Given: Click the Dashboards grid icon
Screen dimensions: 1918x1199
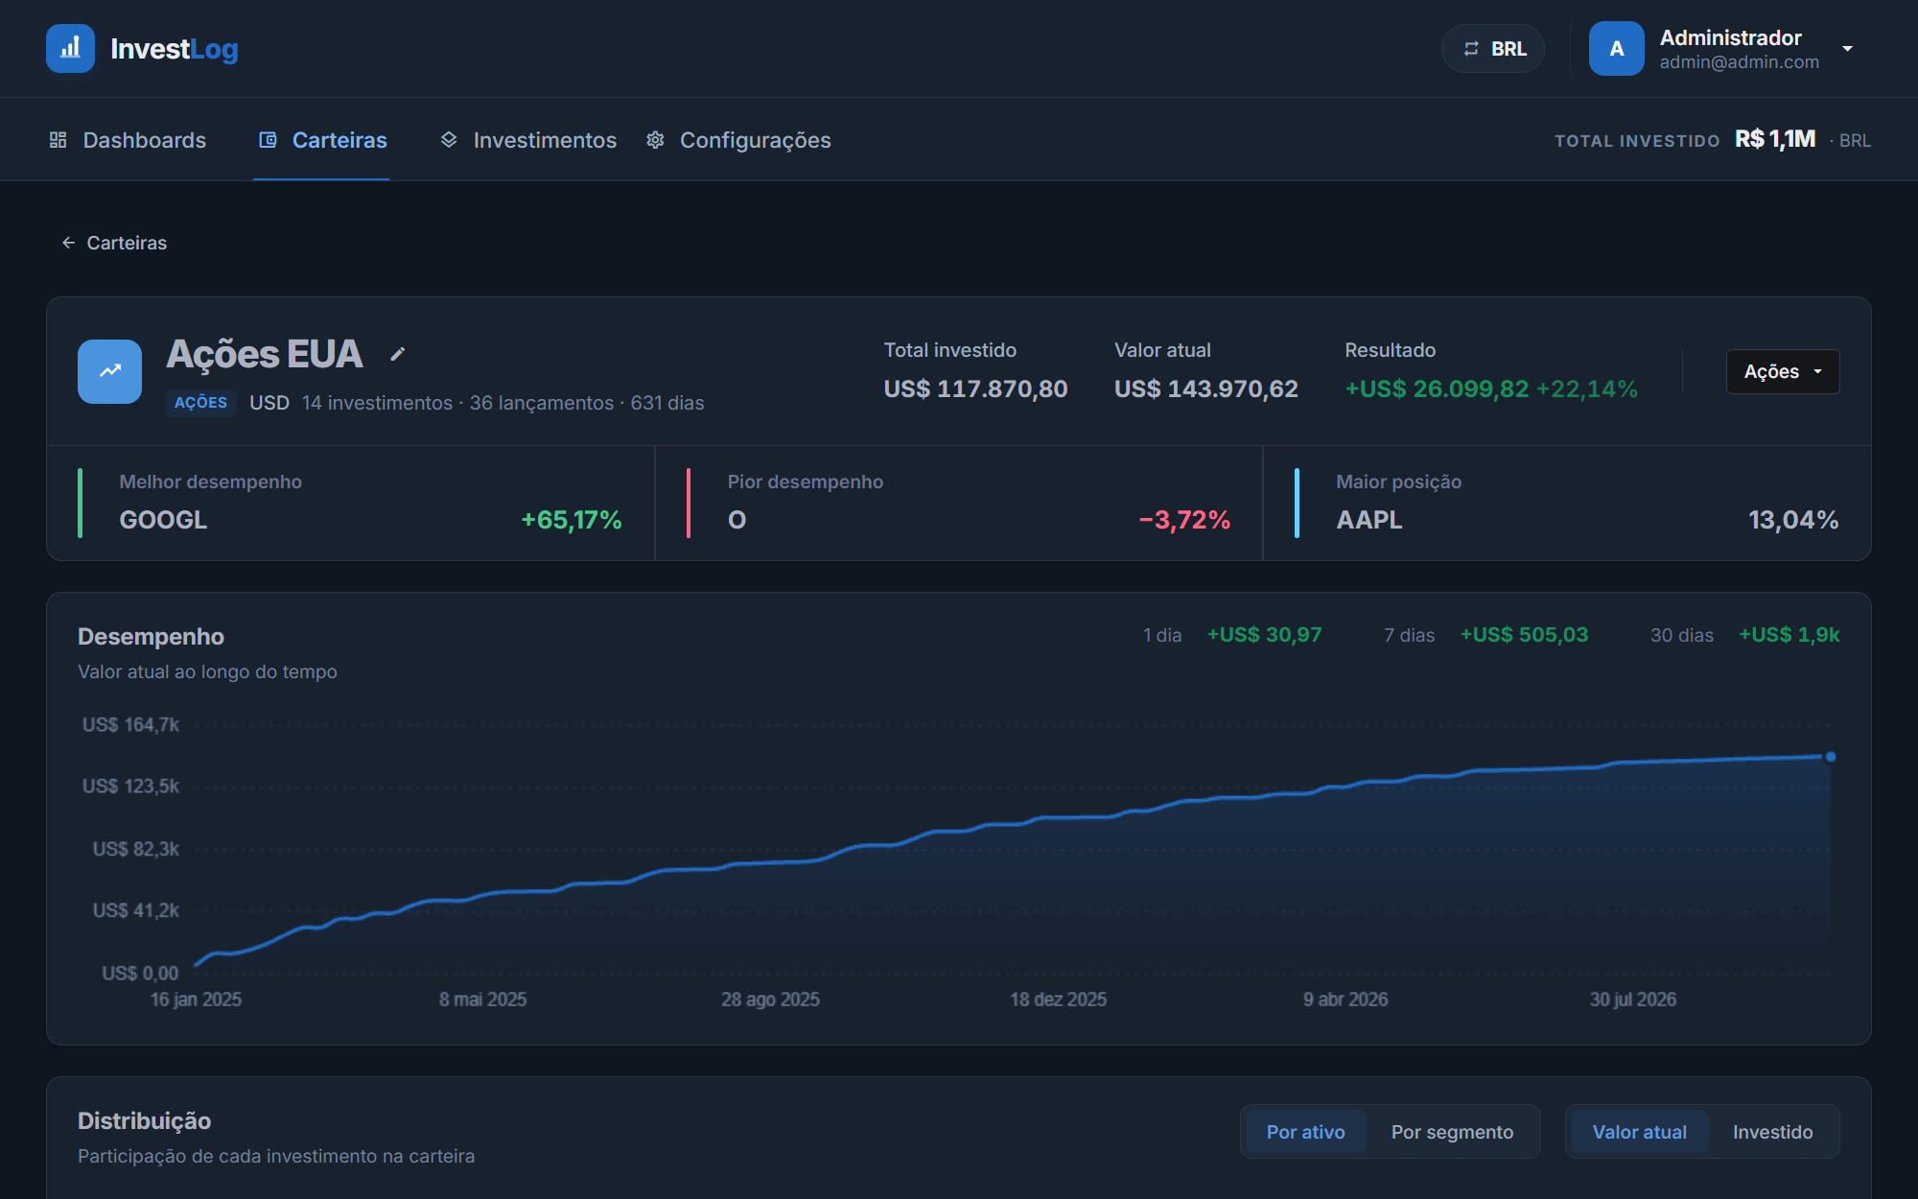Looking at the screenshot, I should pos(58,140).
